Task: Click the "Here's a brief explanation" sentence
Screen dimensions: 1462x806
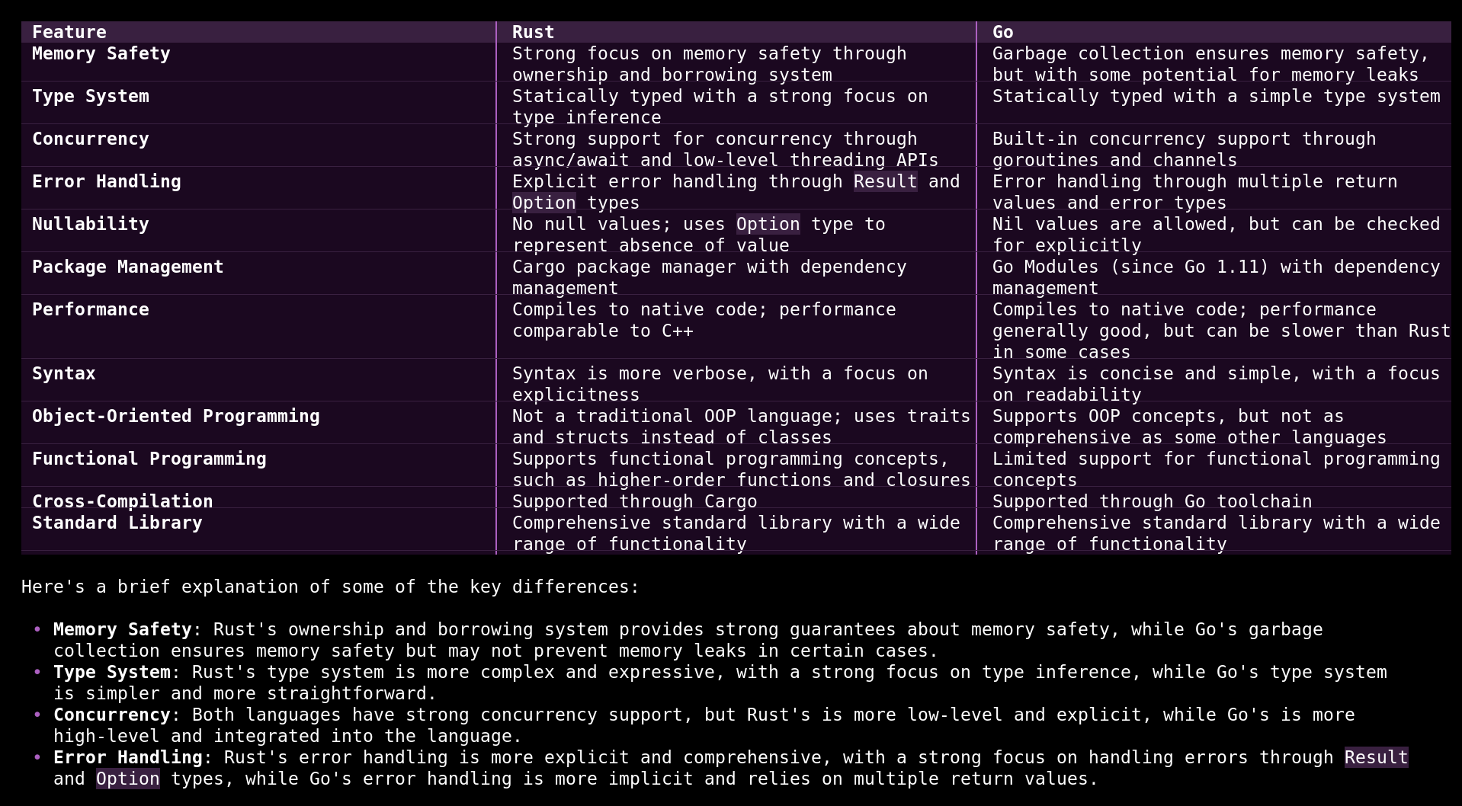Action: (x=330, y=587)
